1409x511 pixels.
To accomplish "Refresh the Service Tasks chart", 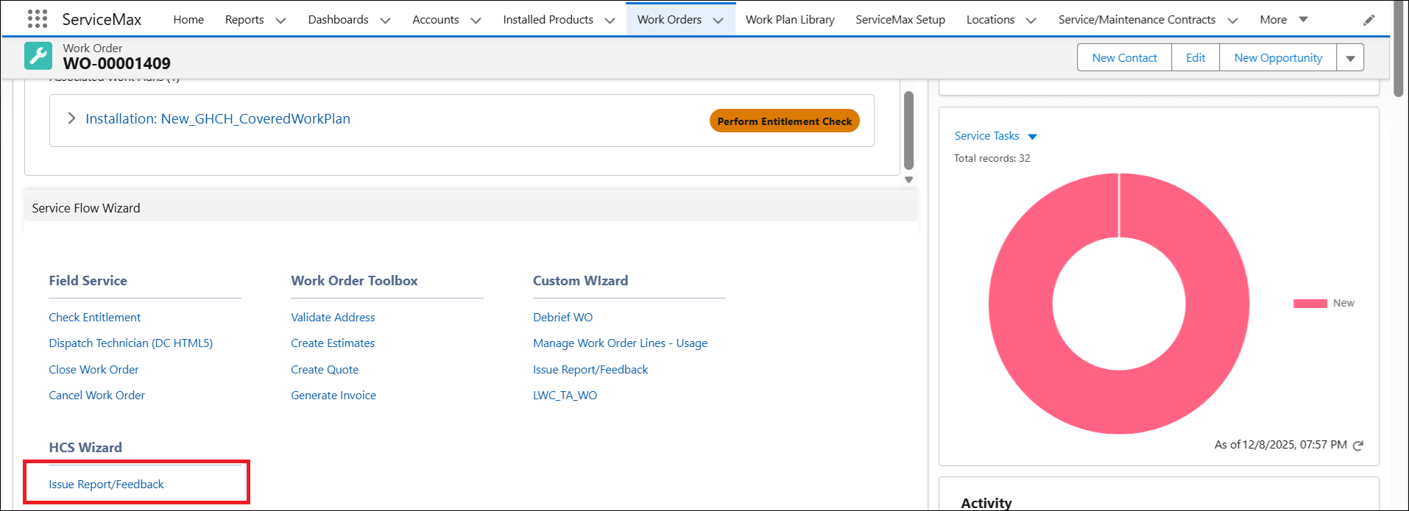I will pos(1358,445).
